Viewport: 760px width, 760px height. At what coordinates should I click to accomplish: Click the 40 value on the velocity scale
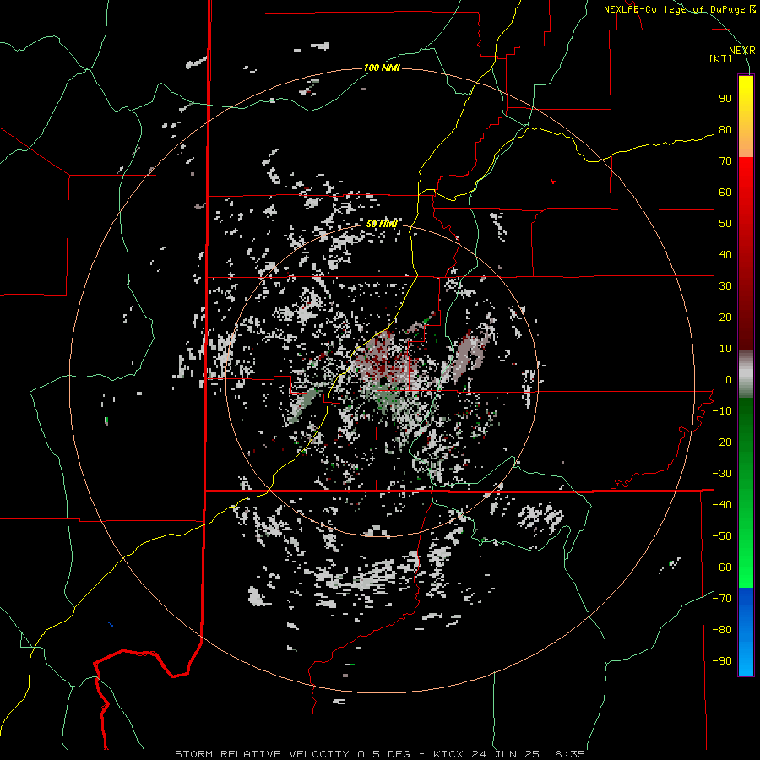point(725,255)
